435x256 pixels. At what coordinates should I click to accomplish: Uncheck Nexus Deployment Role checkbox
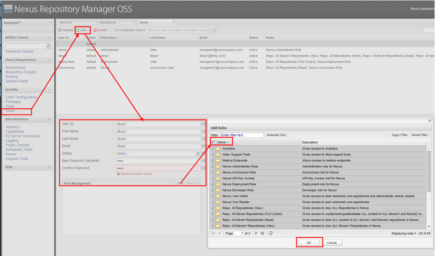point(213,185)
